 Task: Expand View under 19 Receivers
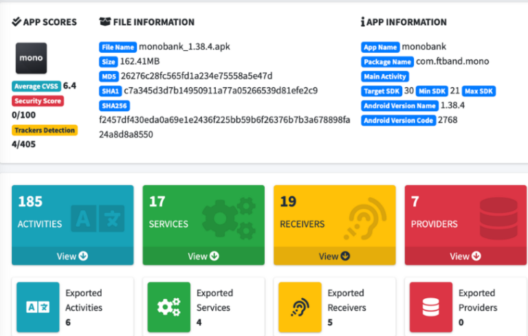pos(334,256)
